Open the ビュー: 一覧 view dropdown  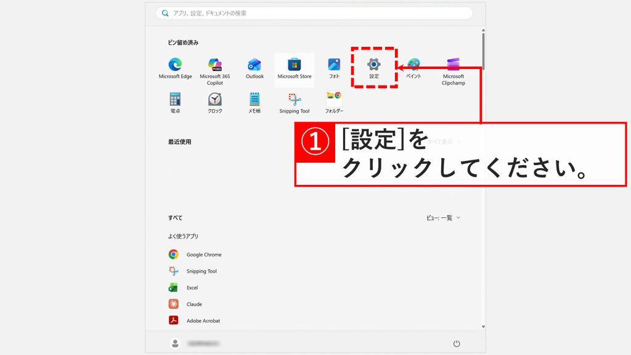443,218
